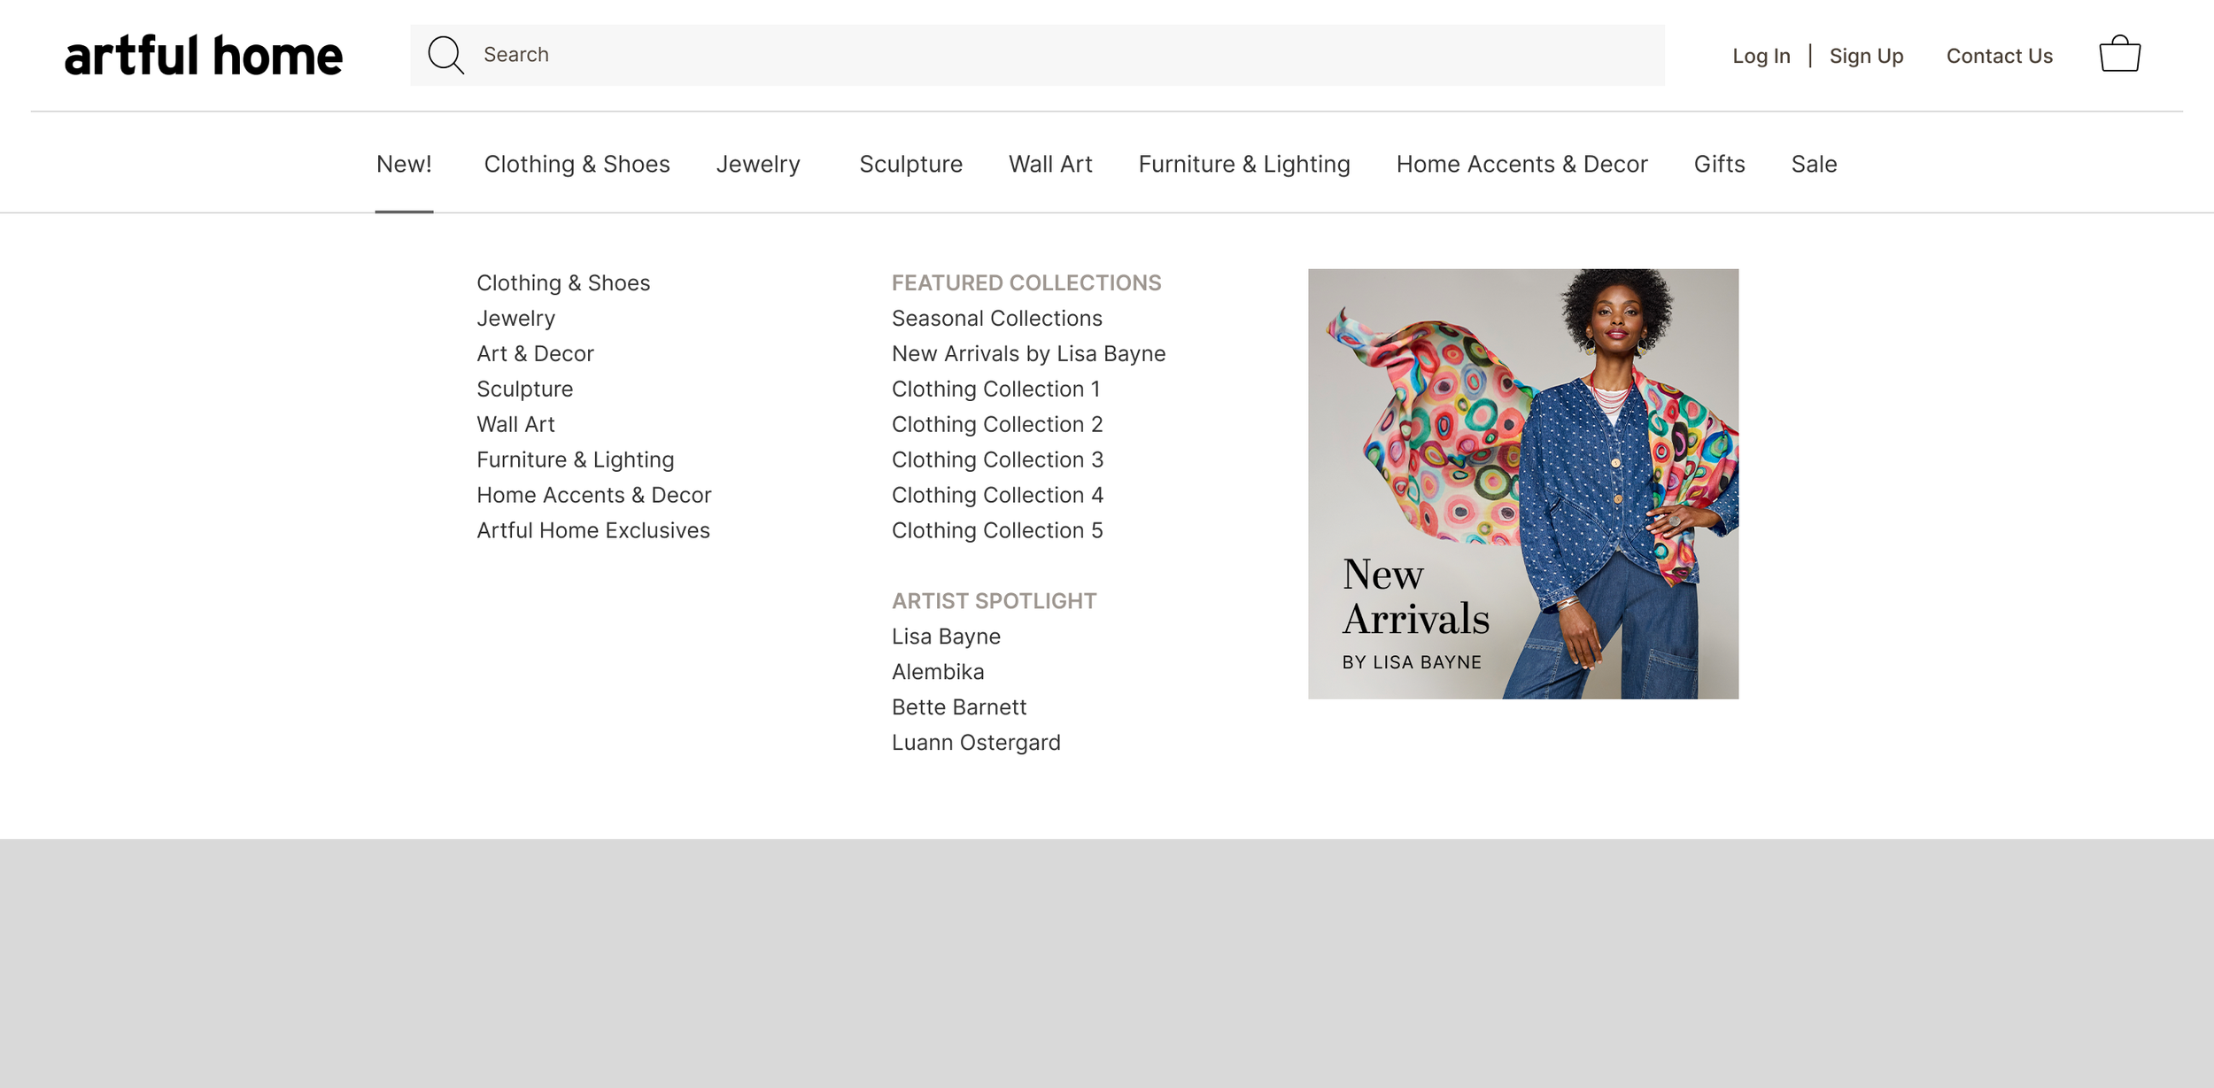Viewport: 2214px width, 1088px height.
Task: Open Furniture & Lighting top navigation menu
Action: [x=1243, y=164]
